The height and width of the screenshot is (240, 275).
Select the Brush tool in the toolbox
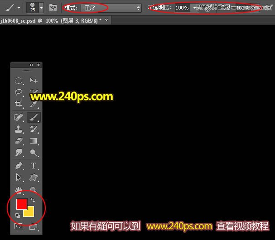coord(34,117)
